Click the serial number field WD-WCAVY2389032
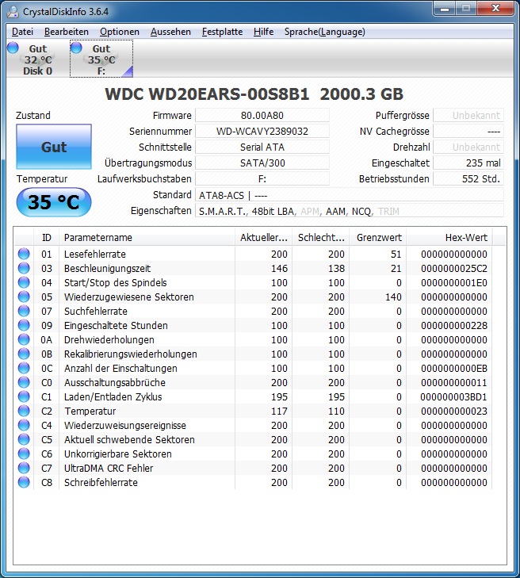This screenshot has height=578, width=520. [x=262, y=132]
